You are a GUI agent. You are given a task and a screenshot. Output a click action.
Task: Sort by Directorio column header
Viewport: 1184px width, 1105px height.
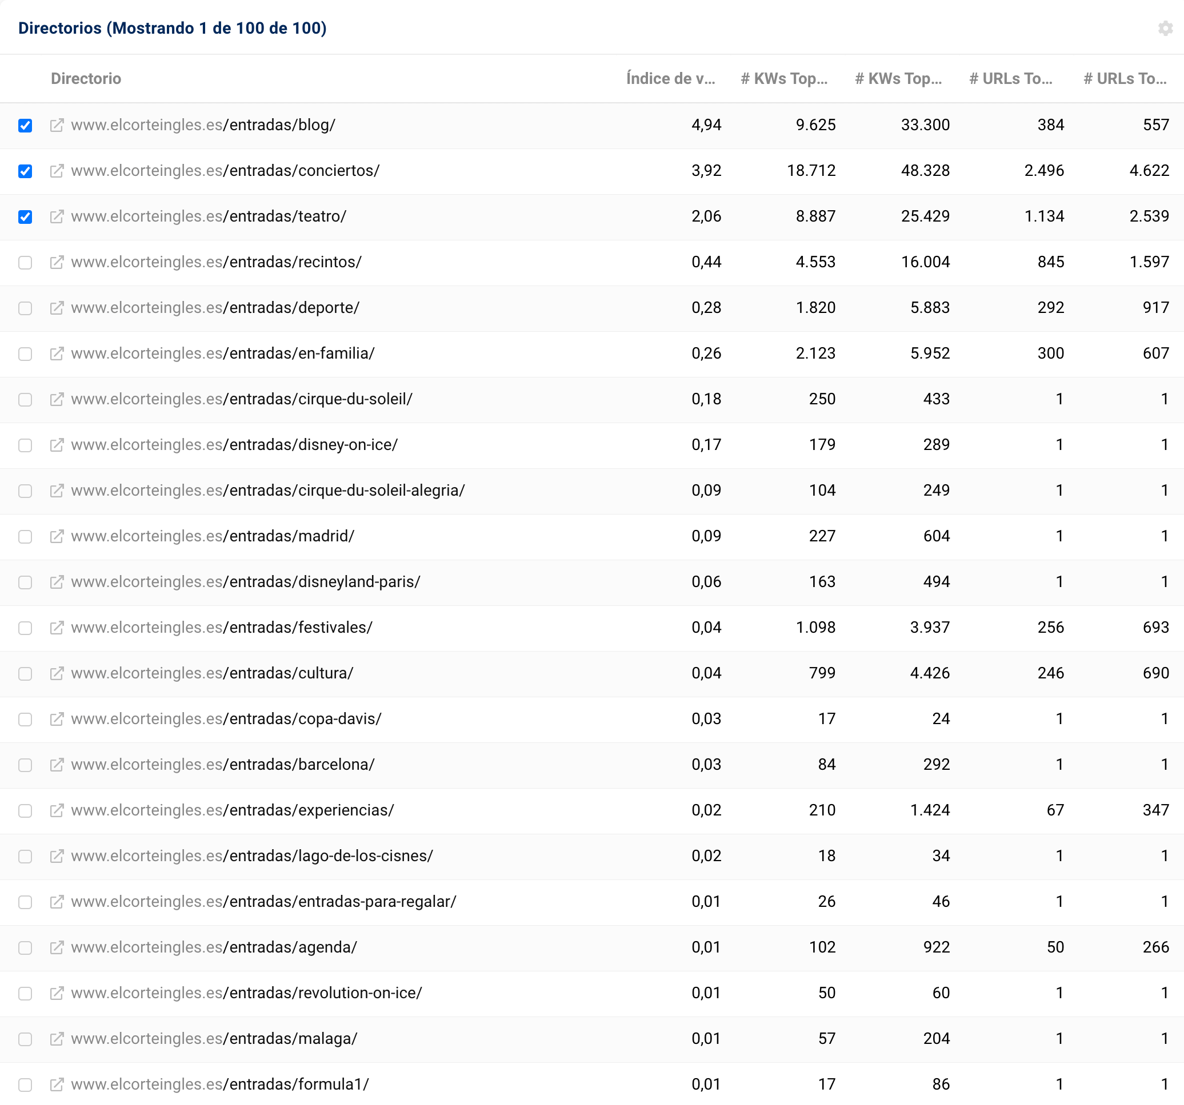86,79
